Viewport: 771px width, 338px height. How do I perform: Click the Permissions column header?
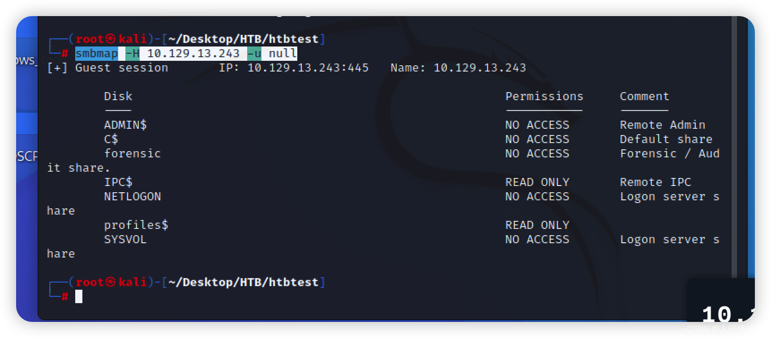click(544, 96)
